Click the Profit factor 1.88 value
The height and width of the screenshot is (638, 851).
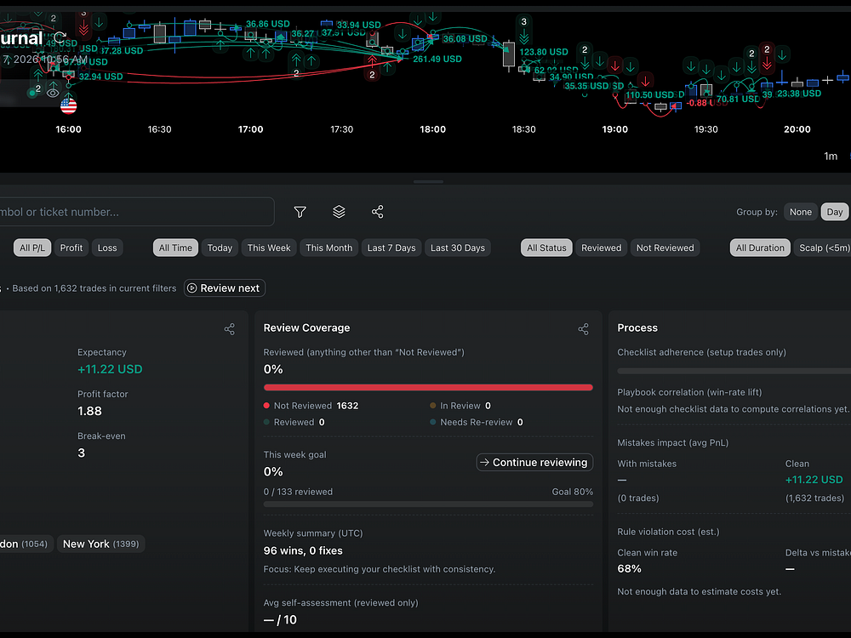point(89,411)
